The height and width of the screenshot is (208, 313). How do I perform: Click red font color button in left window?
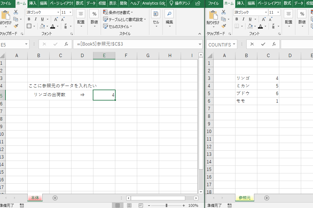click(x=53, y=26)
